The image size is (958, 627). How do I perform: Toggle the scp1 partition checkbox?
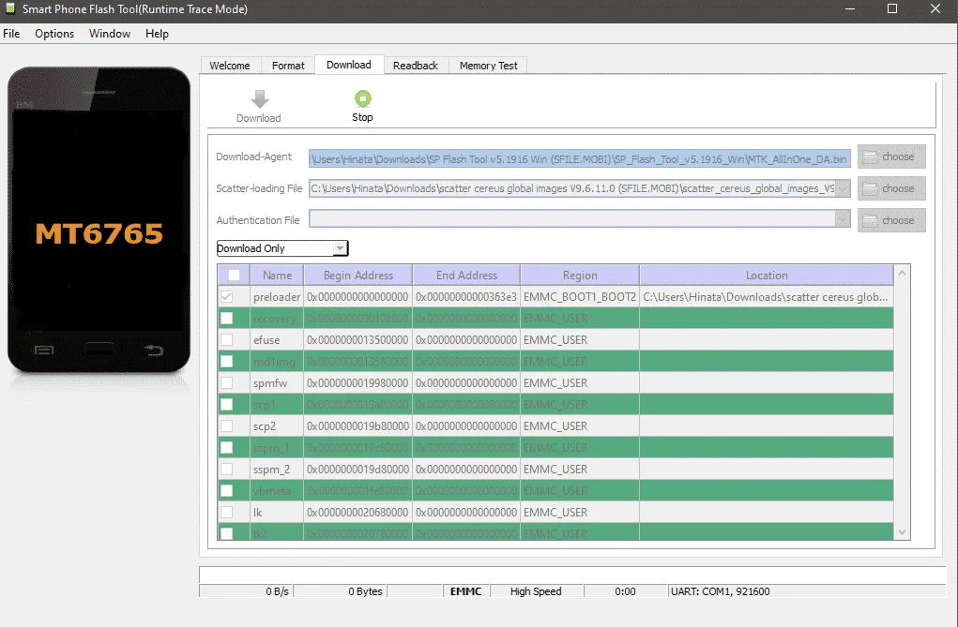click(227, 404)
